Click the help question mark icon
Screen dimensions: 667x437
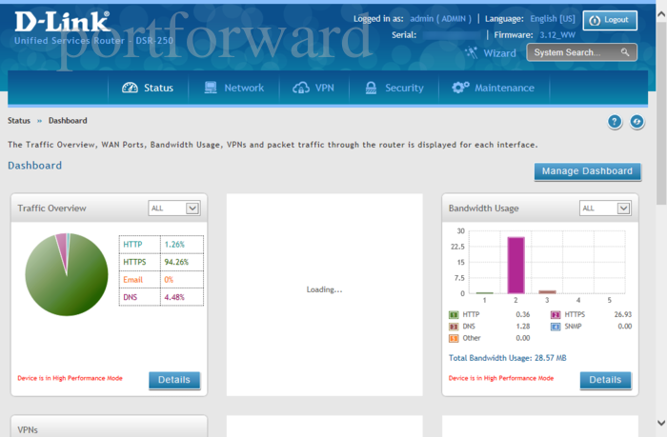[615, 121]
